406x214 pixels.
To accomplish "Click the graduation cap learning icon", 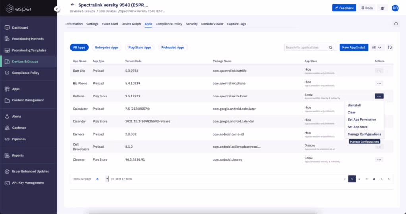I will click(x=382, y=8).
